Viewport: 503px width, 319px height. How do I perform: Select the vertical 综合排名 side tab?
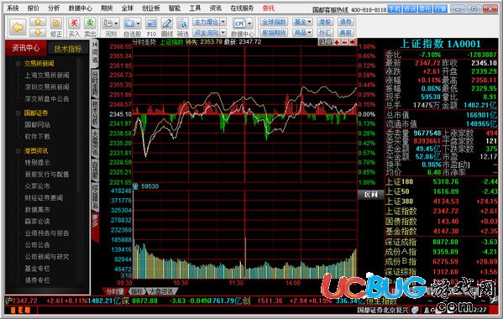tap(95, 196)
